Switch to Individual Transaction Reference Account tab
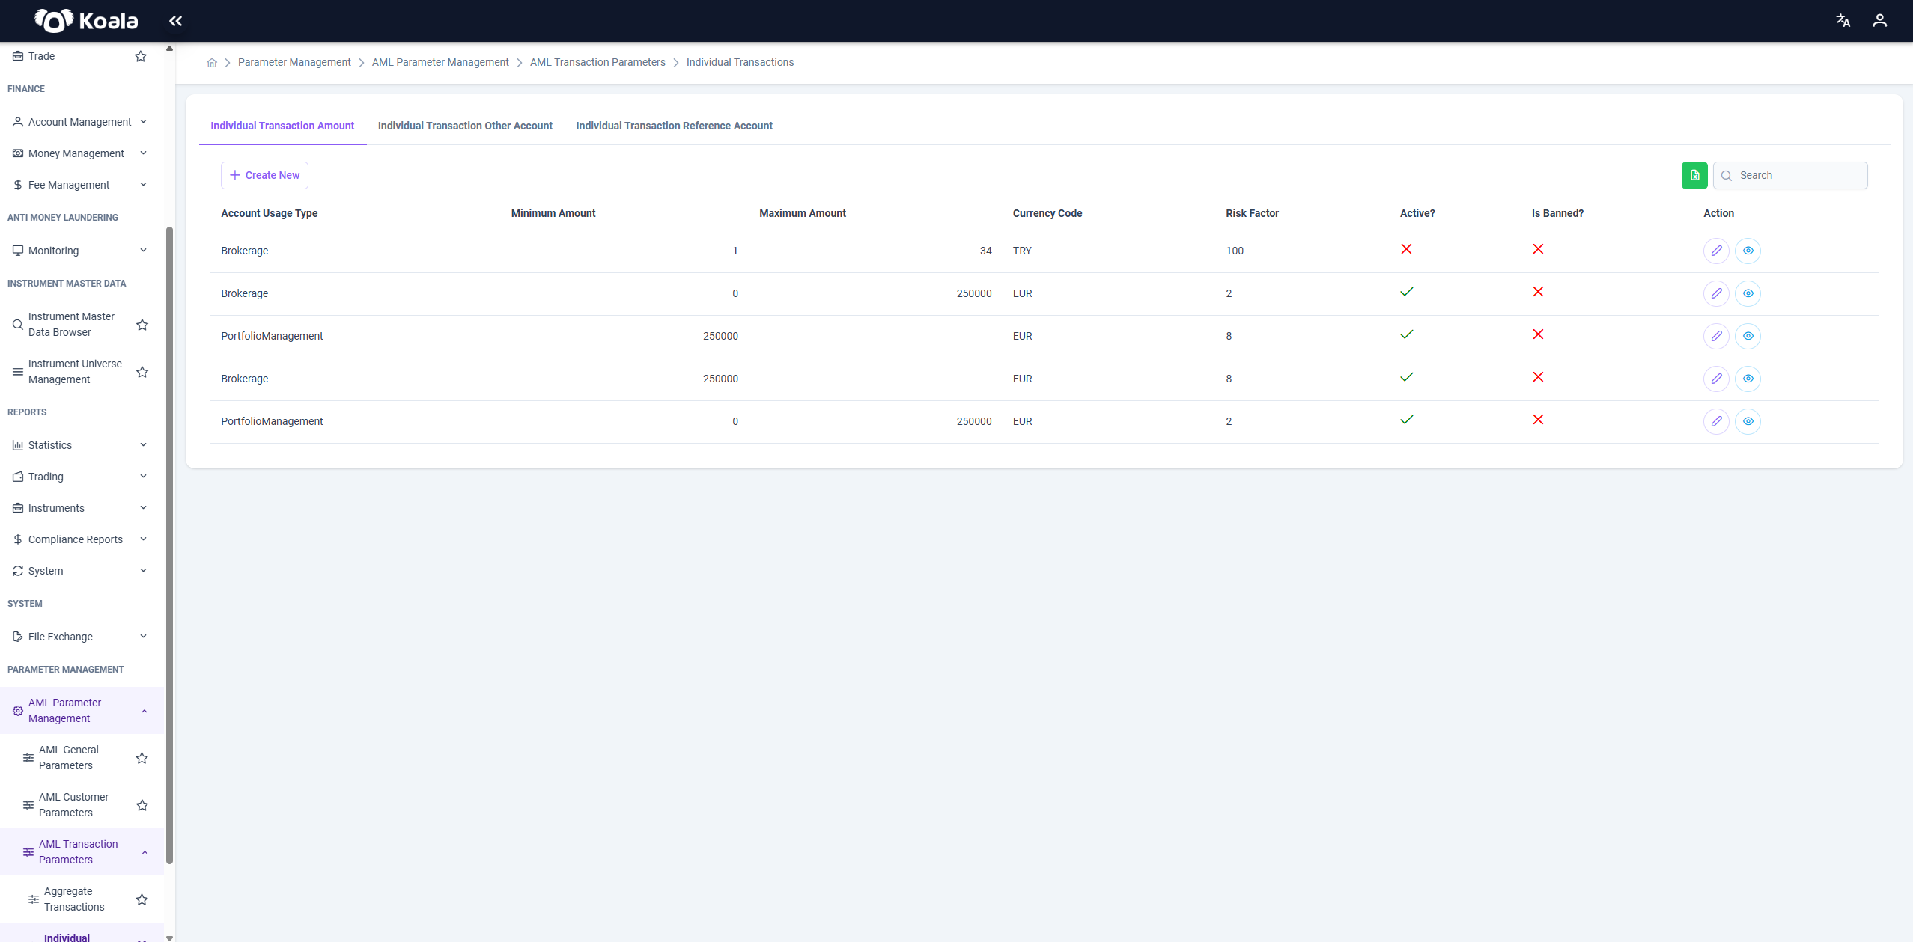This screenshot has width=1913, height=942. click(x=674, y=126)
